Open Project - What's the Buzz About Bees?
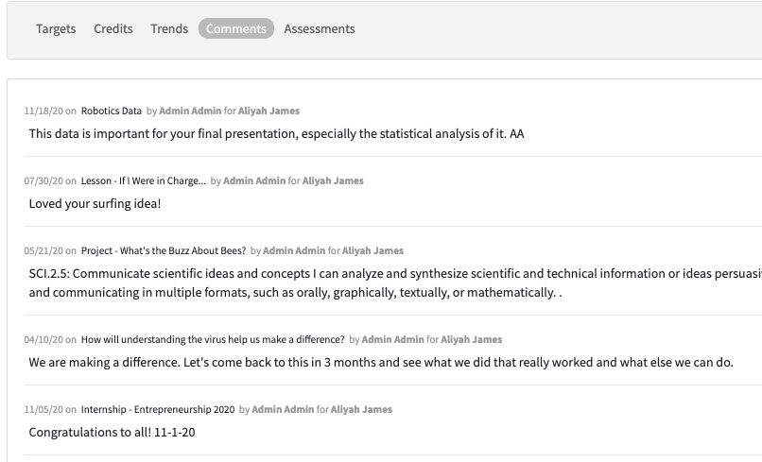 click(164, 250)
